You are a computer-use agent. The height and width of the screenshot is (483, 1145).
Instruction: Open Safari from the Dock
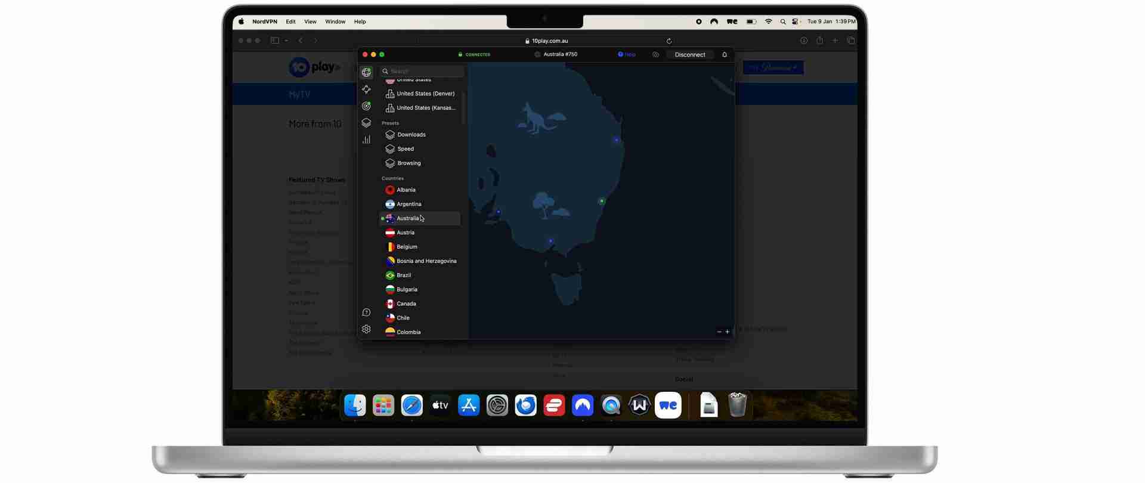412,405
